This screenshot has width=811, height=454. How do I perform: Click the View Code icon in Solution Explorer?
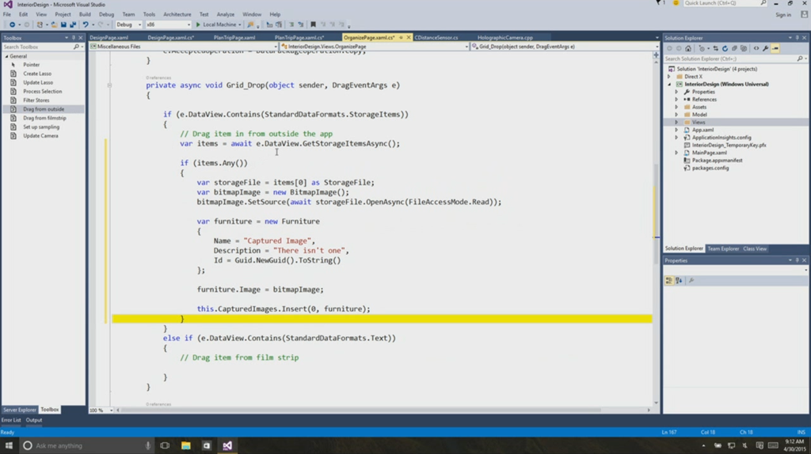(x=756, y=48)
